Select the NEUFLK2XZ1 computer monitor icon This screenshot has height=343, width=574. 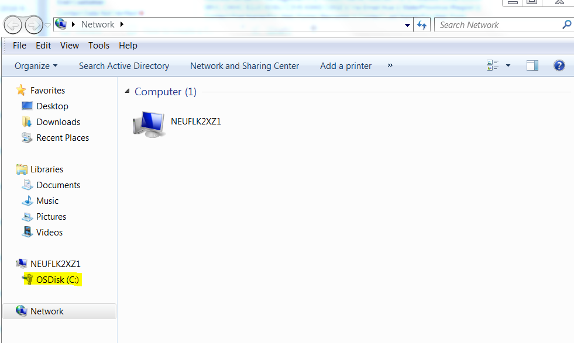coord(149,124)
